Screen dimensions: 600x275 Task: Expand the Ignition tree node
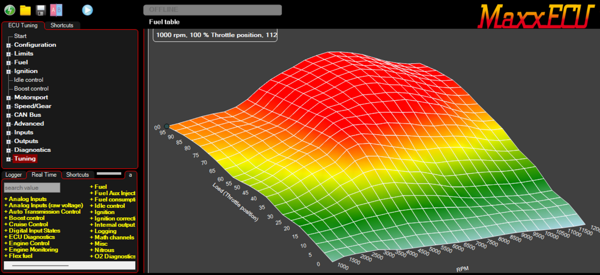click(8, 72)
